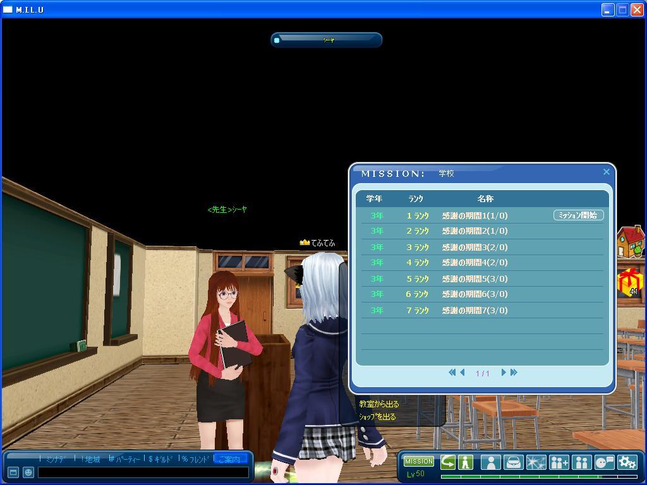This screenshot has width=647, height=485.
Task: Click the ミッション開始 button
Action: [x=578, y=215]
